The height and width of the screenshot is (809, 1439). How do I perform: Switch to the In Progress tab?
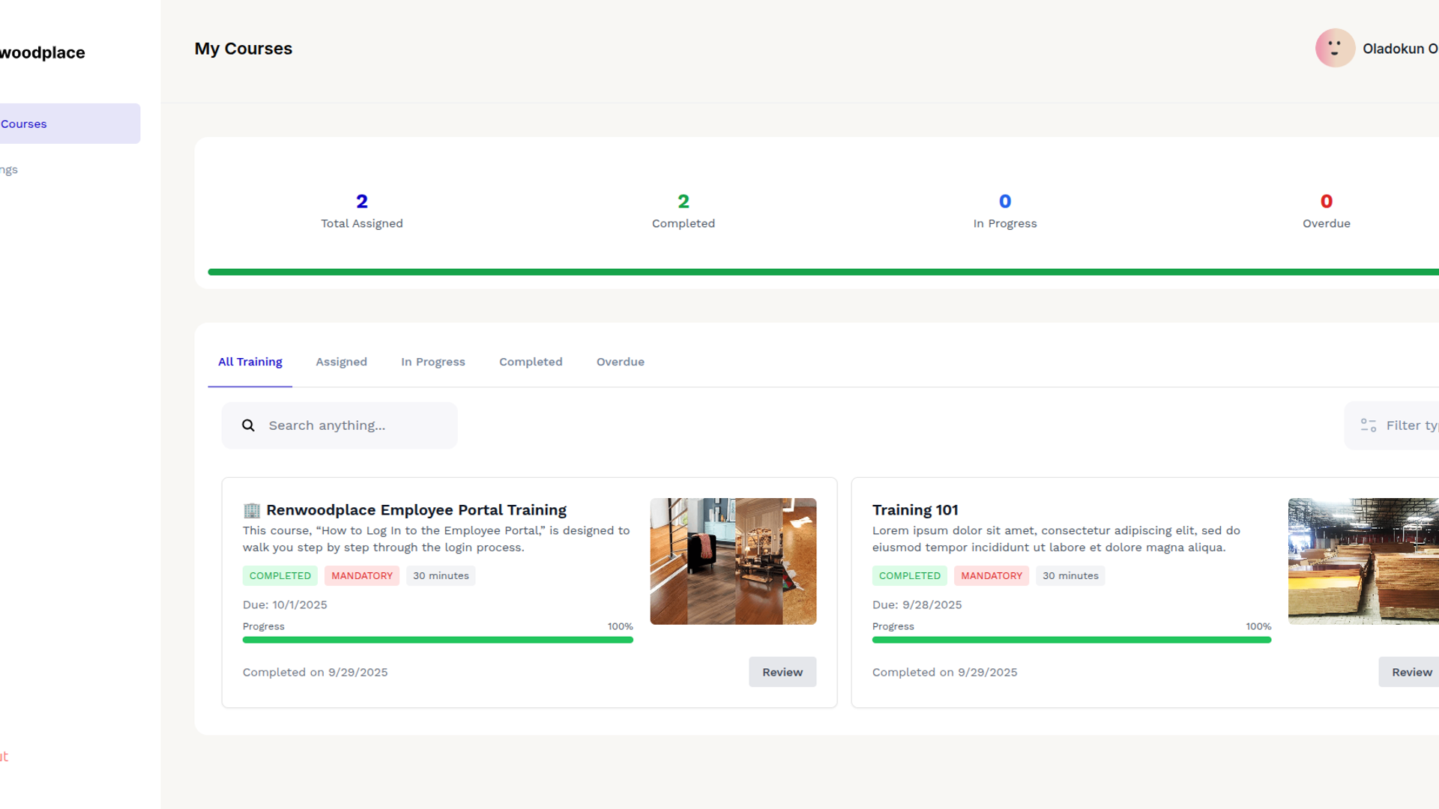coord(432,362)
